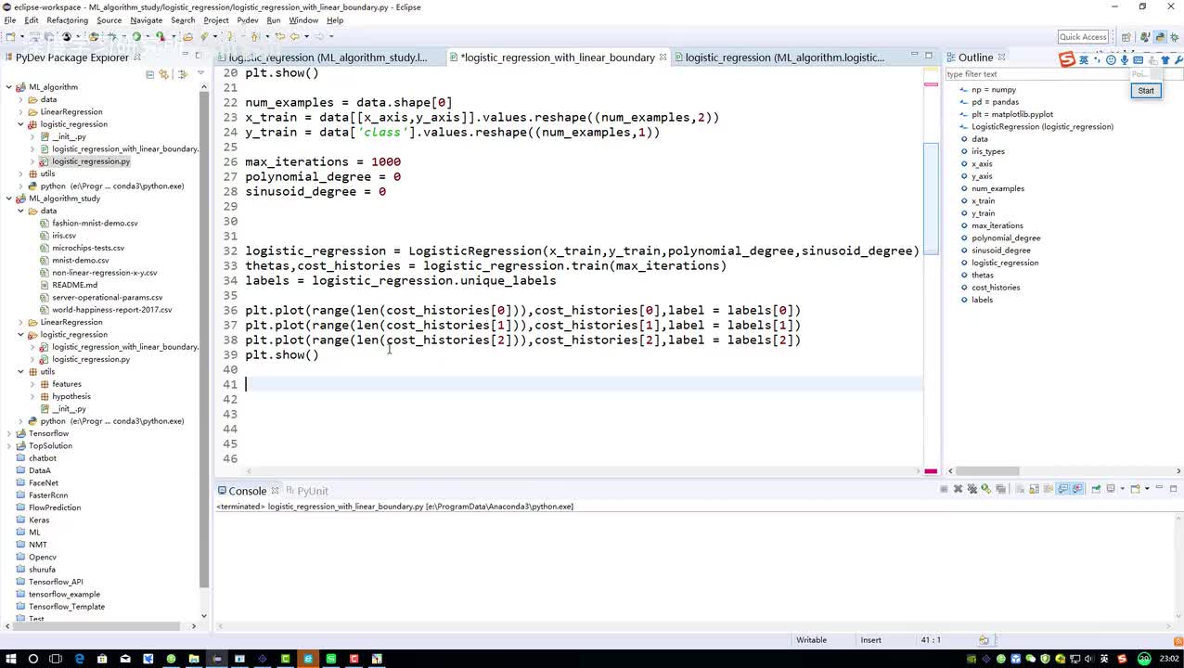
Task: Open Windows Start menu
Action: [x=10, y=659]
